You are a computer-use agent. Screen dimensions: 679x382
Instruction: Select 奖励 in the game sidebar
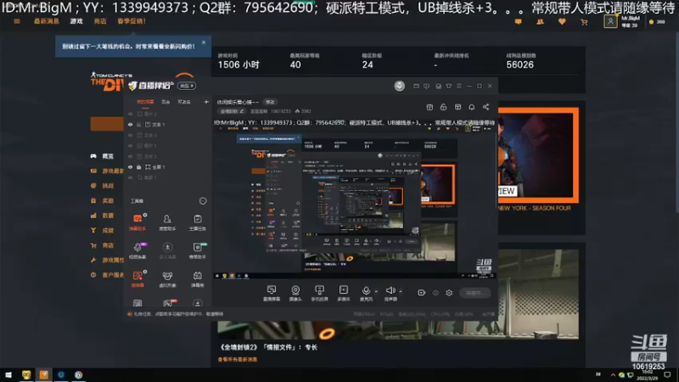tap(108, 200)
